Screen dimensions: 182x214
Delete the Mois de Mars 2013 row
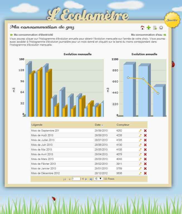click(145, 159)
